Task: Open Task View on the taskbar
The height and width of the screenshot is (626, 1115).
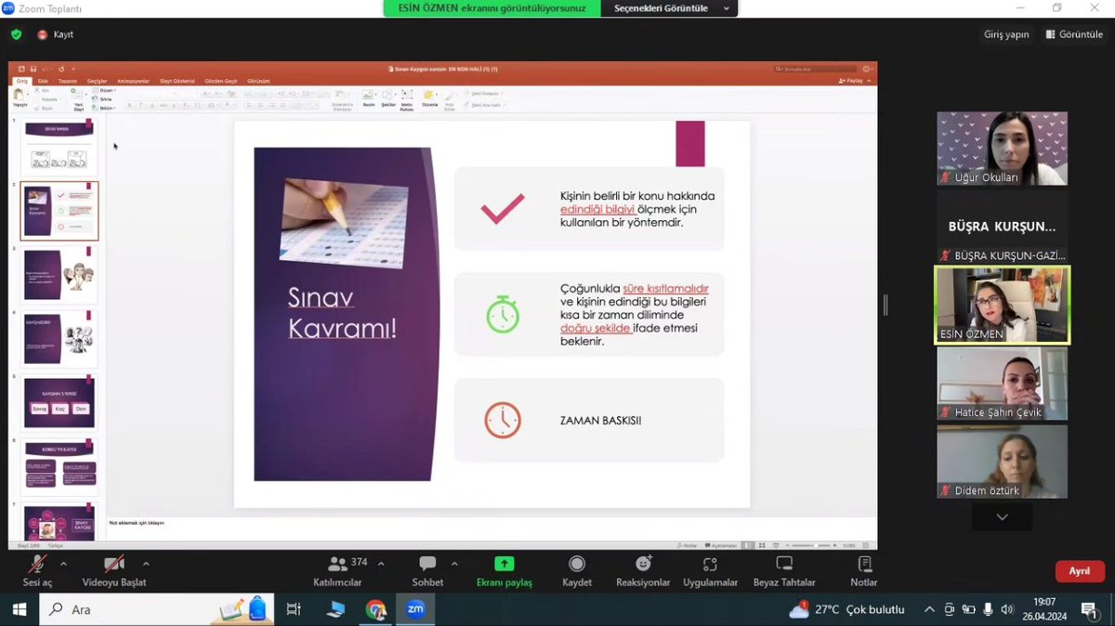Action: coord(294,610)
